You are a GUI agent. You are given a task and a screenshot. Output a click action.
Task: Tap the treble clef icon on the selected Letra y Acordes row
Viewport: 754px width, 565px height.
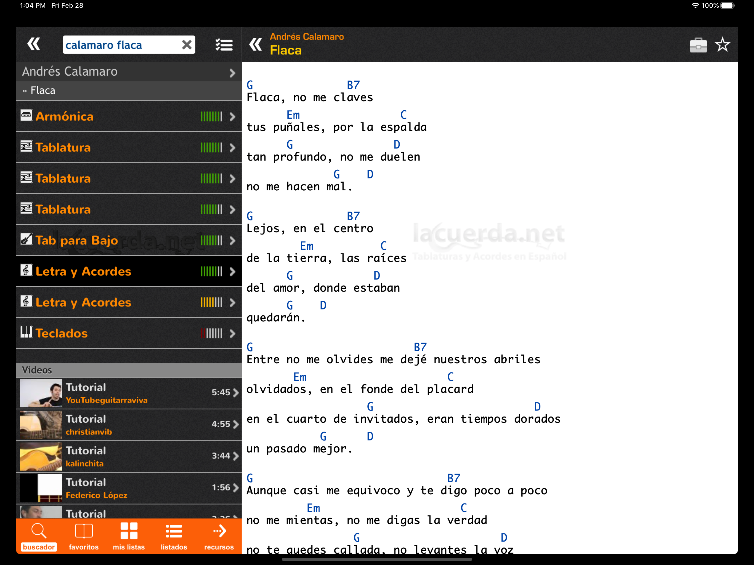[x=26, y=270]
